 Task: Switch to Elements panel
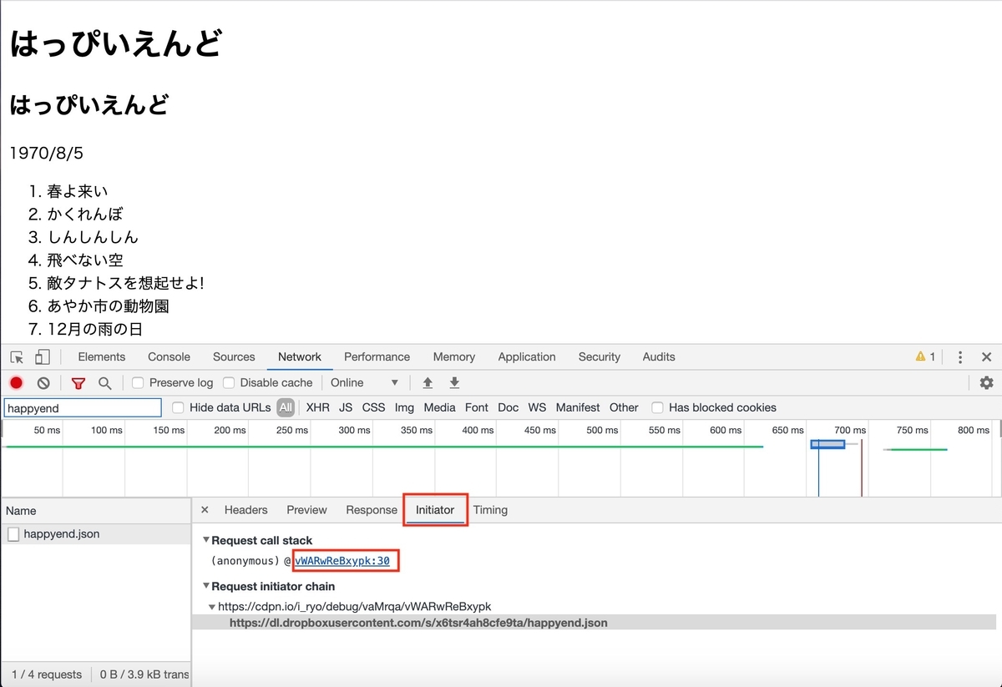pos(102,357)
